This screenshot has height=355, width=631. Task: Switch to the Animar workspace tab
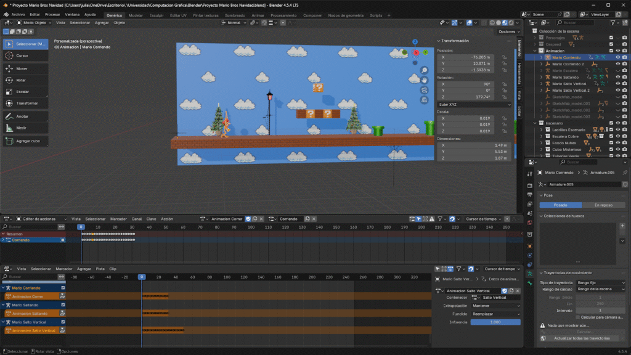pyautogui.click(x=258, y=15)
